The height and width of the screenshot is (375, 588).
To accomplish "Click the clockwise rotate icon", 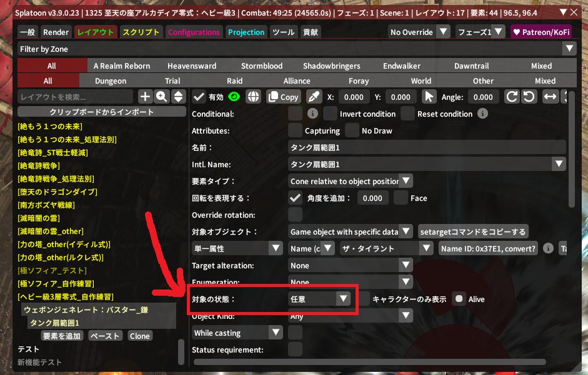I will [512, 97].
